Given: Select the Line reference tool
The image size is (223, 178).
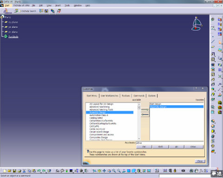Looking at the screenshot, I should pyautogui.click(x=213, y=42).
